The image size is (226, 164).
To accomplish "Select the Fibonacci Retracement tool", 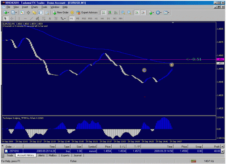I will point(44,18).
